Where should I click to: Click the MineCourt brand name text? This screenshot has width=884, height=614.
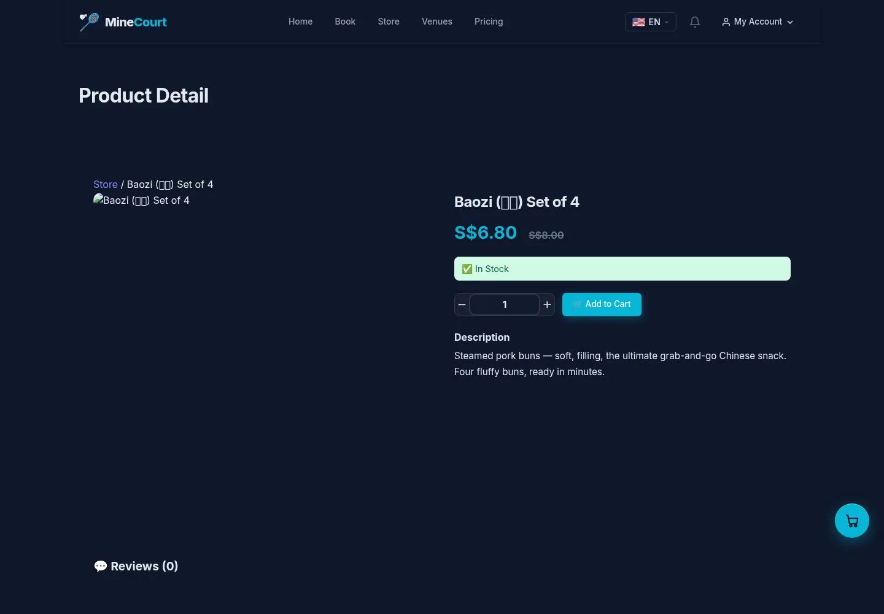[136, 22]
